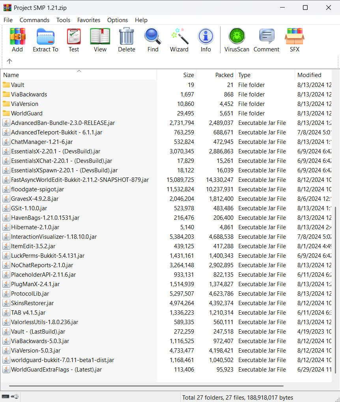Select EssentialsXSpawn-2.20.1 - (DevsBuild).jar
The height and width of the screenshot is (402, 340).
pyautogui.click(x=64, y=170)
